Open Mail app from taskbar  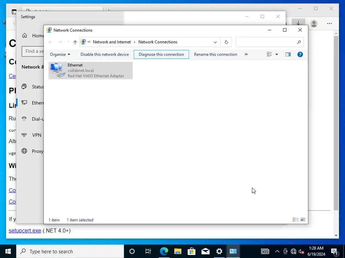(x=206, y=251)
